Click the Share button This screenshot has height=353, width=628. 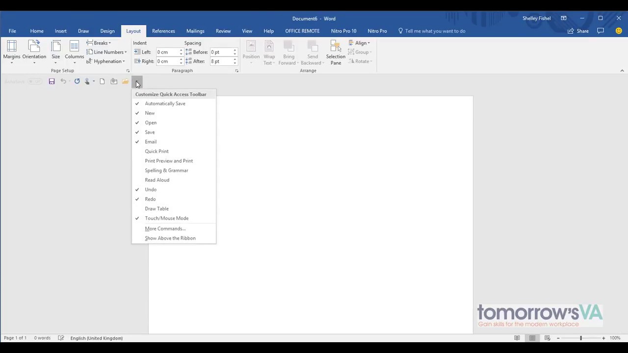(578, 31)
